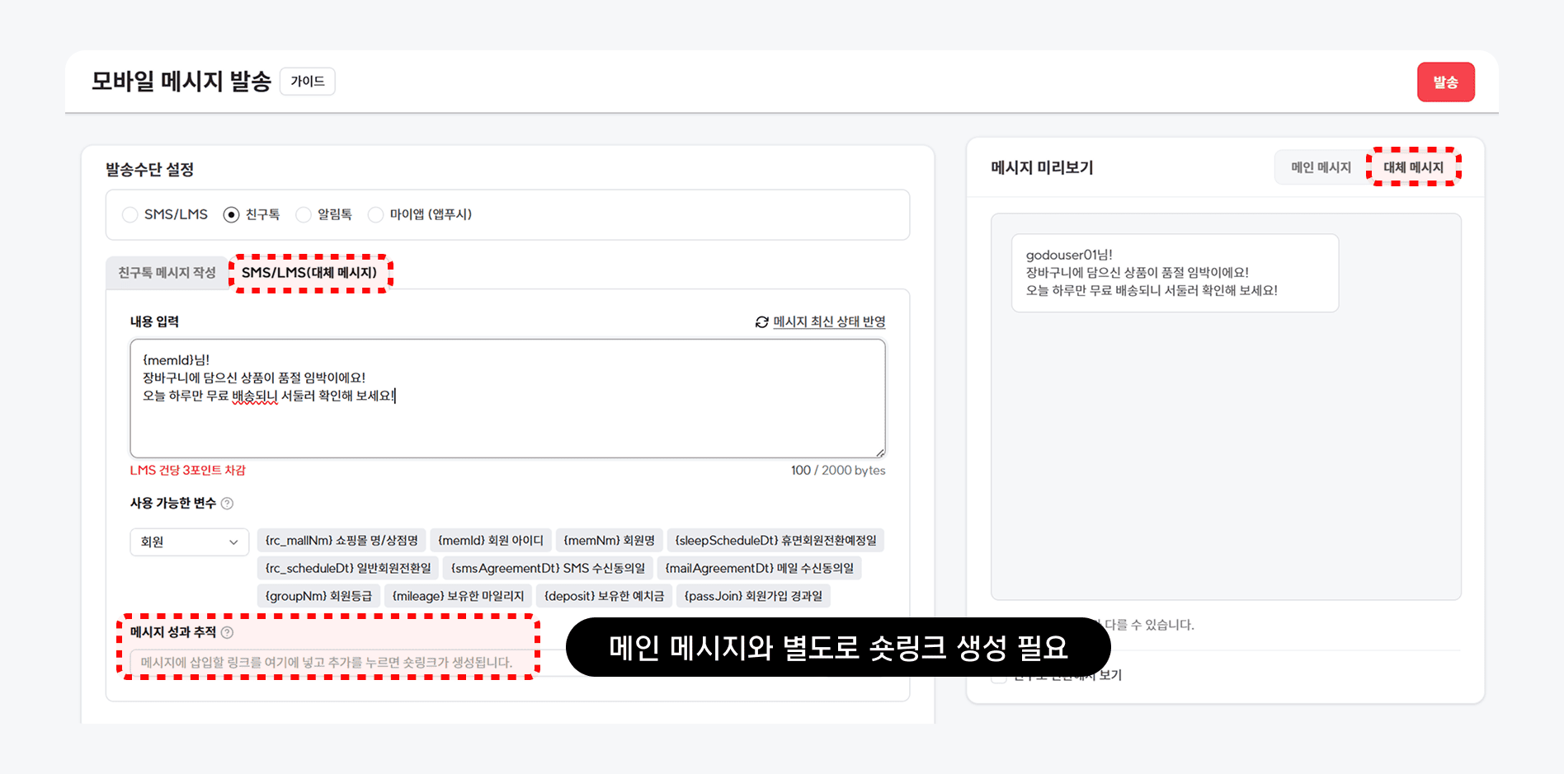Insert {passJoin} 회원가입 경과일 variable
The width and height of the screenshot is (1564, 774).
(753, 596)
